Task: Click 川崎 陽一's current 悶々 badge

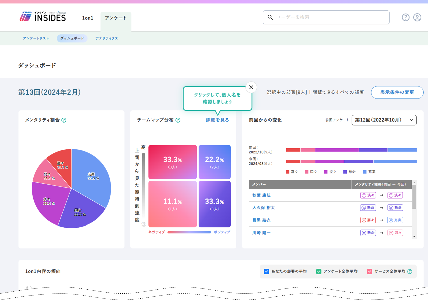Action: pyautogui.click(x=395, y=233)
